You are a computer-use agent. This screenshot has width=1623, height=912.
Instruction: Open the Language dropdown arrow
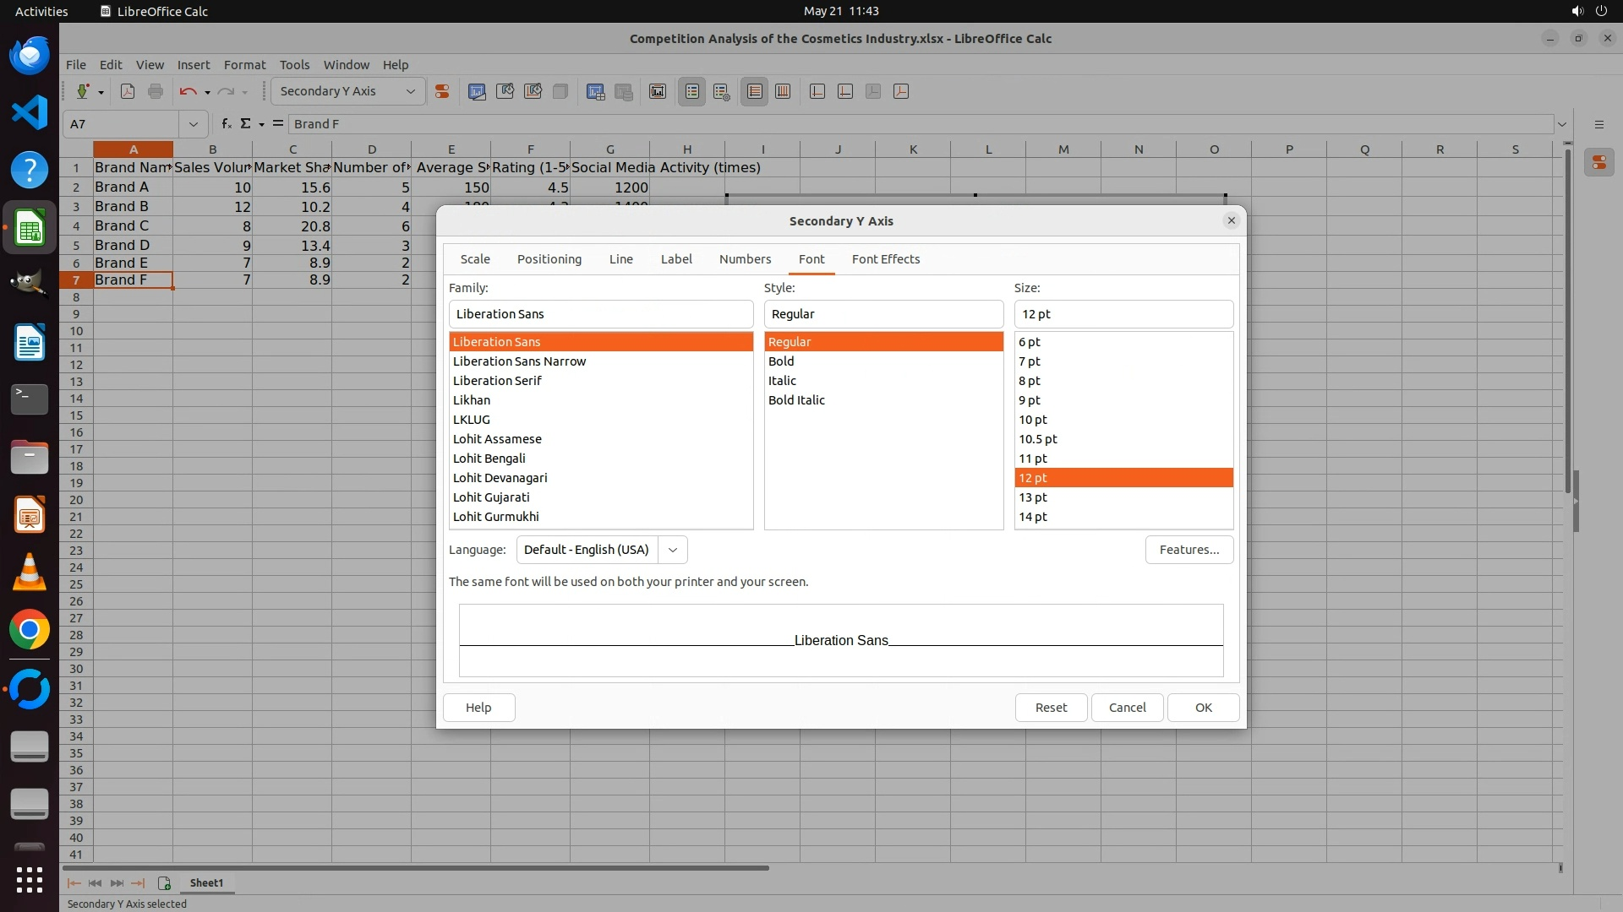pyautogui.click(x=673, y=550)
